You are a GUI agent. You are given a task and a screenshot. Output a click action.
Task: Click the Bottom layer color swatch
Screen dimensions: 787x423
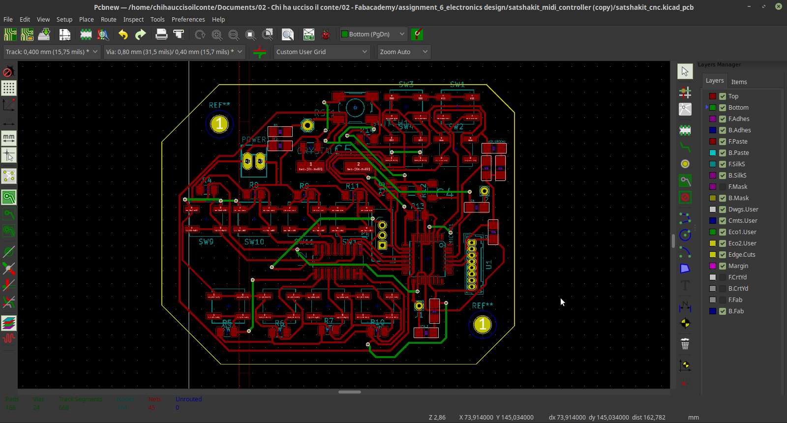pos(713,108)
